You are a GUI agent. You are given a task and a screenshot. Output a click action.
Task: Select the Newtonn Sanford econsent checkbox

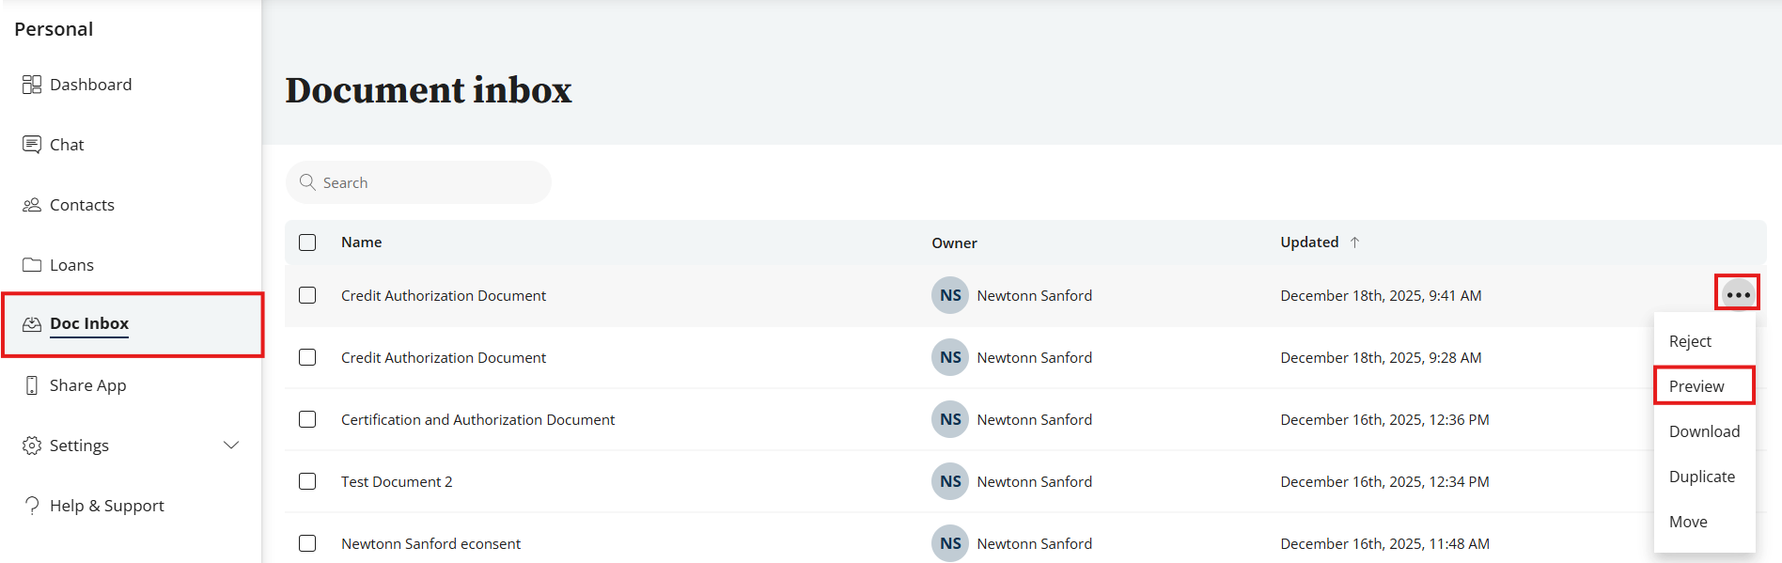click(307, 543)
